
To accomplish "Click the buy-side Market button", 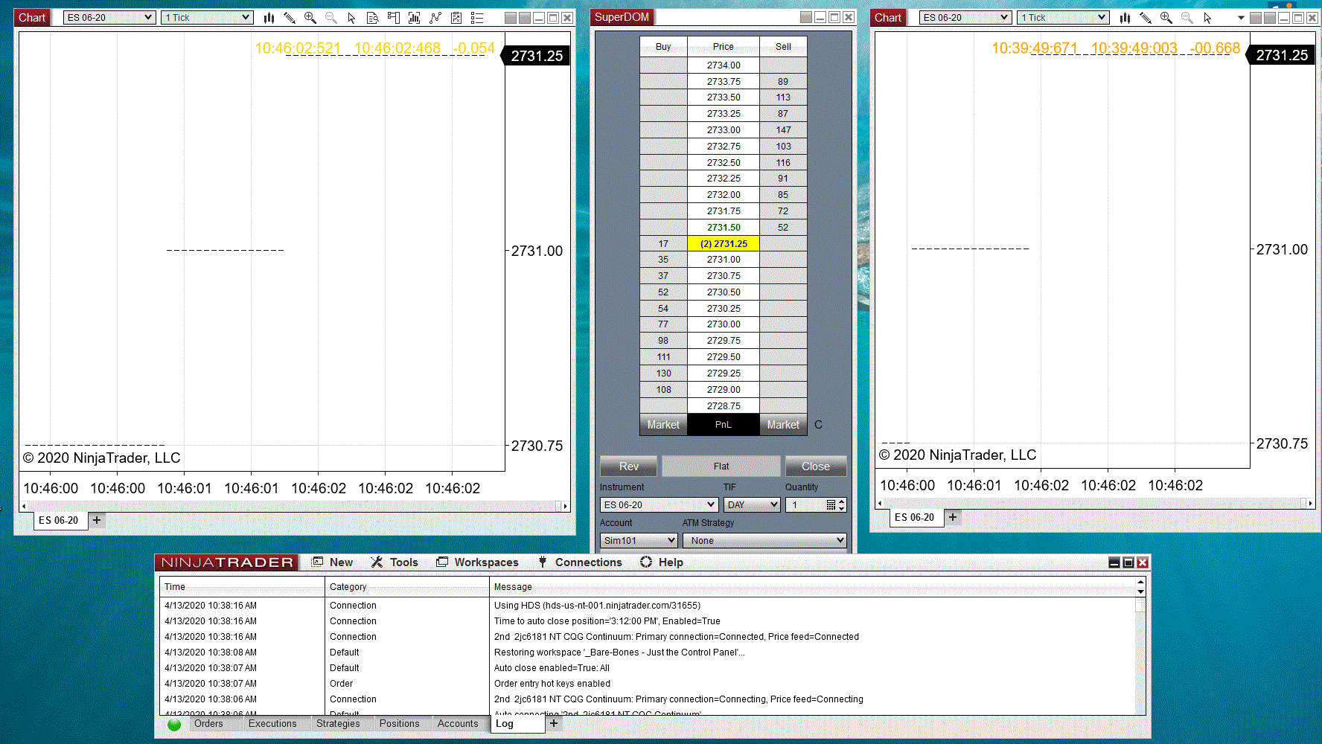I will coord(663,425).
